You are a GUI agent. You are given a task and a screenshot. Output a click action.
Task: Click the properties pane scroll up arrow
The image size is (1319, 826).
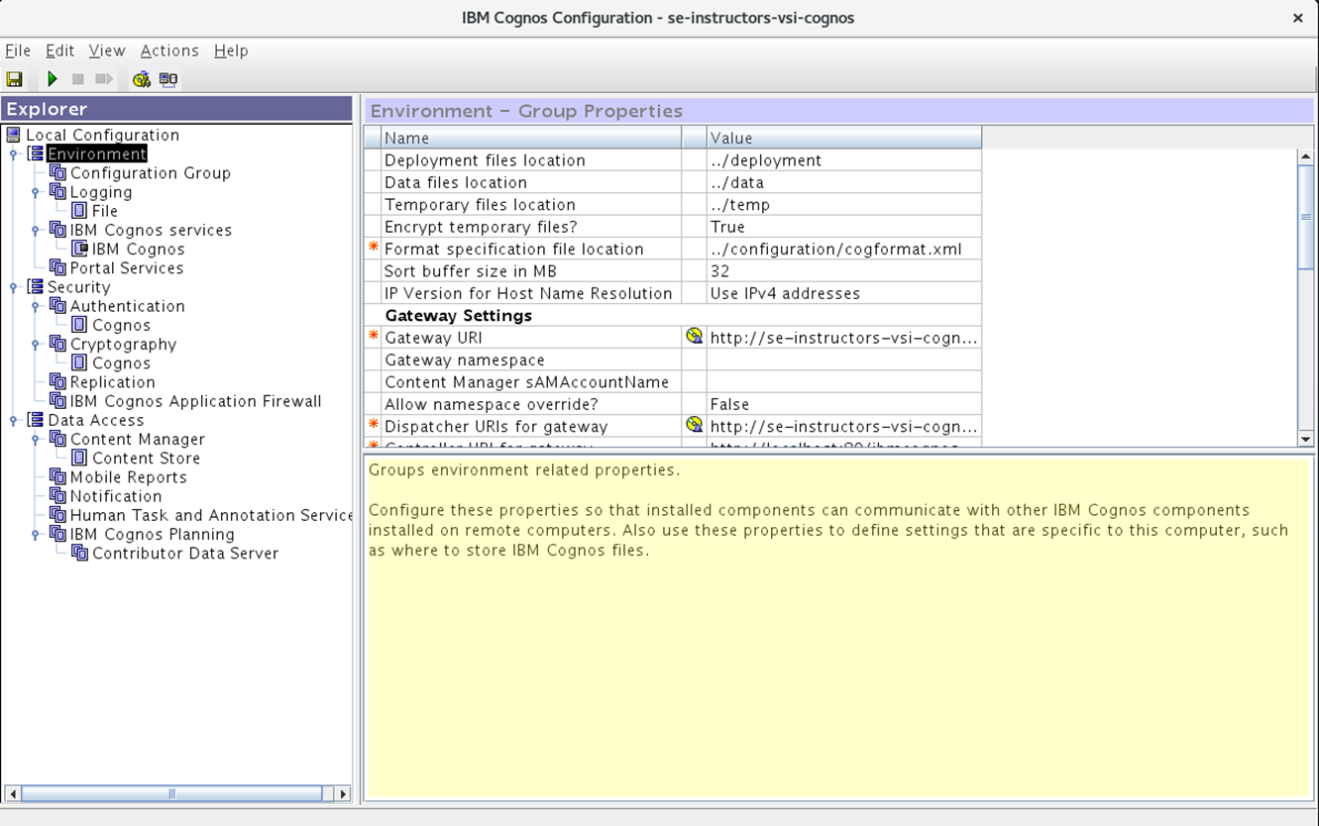click(x=1305, y=156)
